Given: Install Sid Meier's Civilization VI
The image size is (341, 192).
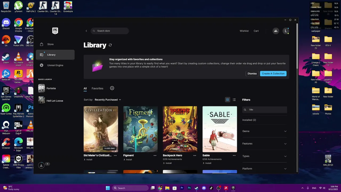Looking at the screenshot, I should coord(88,160).
